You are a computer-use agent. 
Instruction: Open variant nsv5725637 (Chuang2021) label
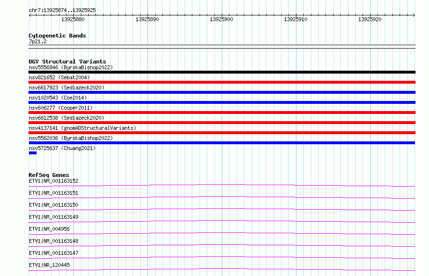[x=62, y=148]
